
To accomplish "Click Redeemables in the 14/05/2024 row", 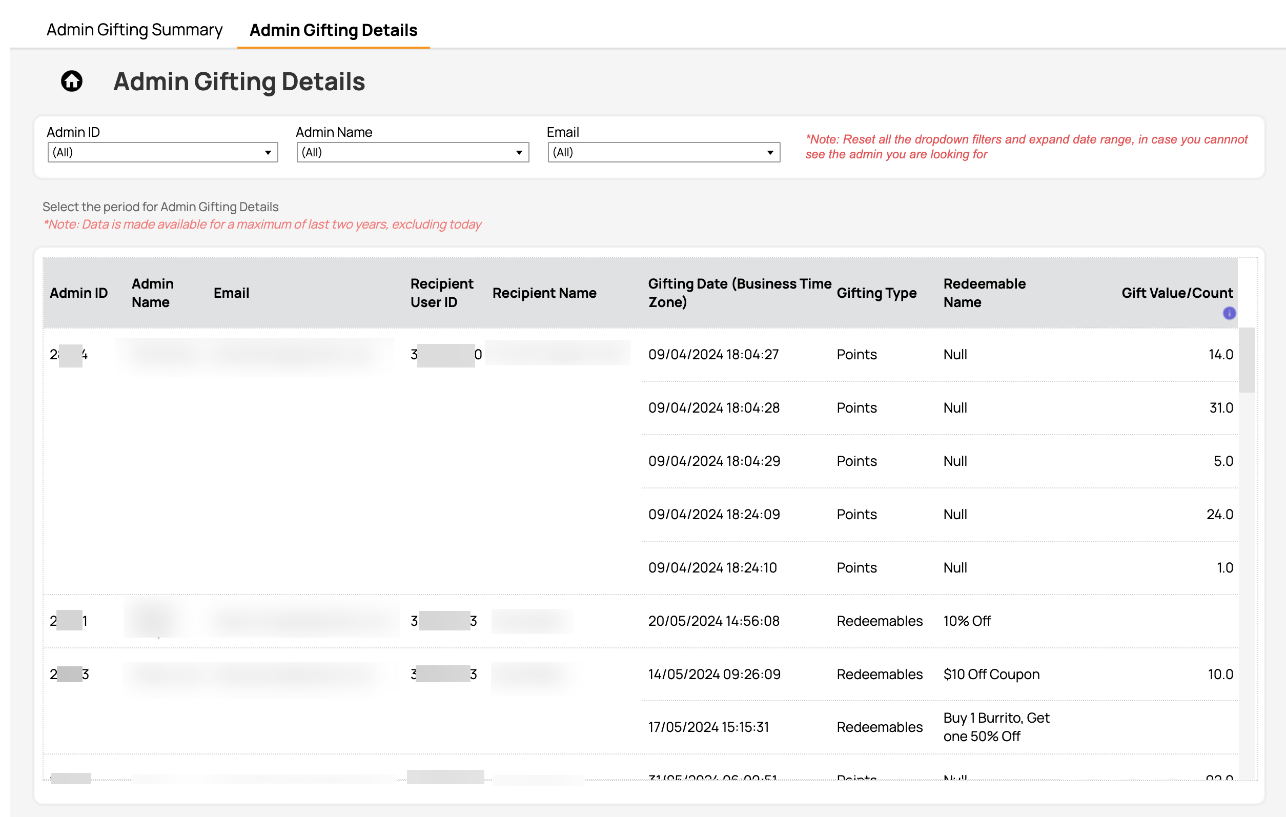I will click(x=880, y=675).
